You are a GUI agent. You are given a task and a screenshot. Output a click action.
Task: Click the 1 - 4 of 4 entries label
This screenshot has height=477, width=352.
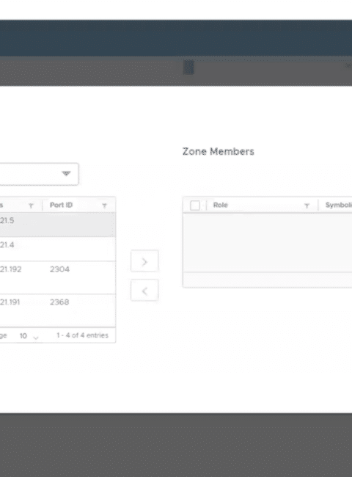pos(82,335)
